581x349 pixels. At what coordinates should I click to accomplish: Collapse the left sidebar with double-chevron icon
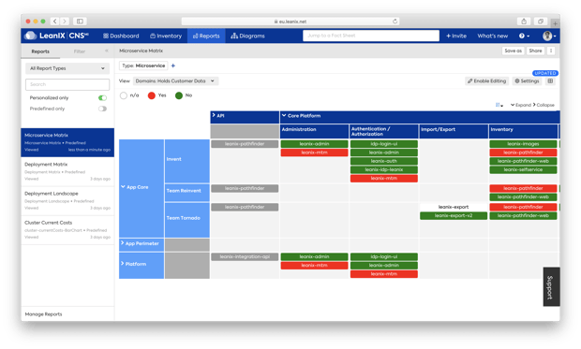point(106,51)
